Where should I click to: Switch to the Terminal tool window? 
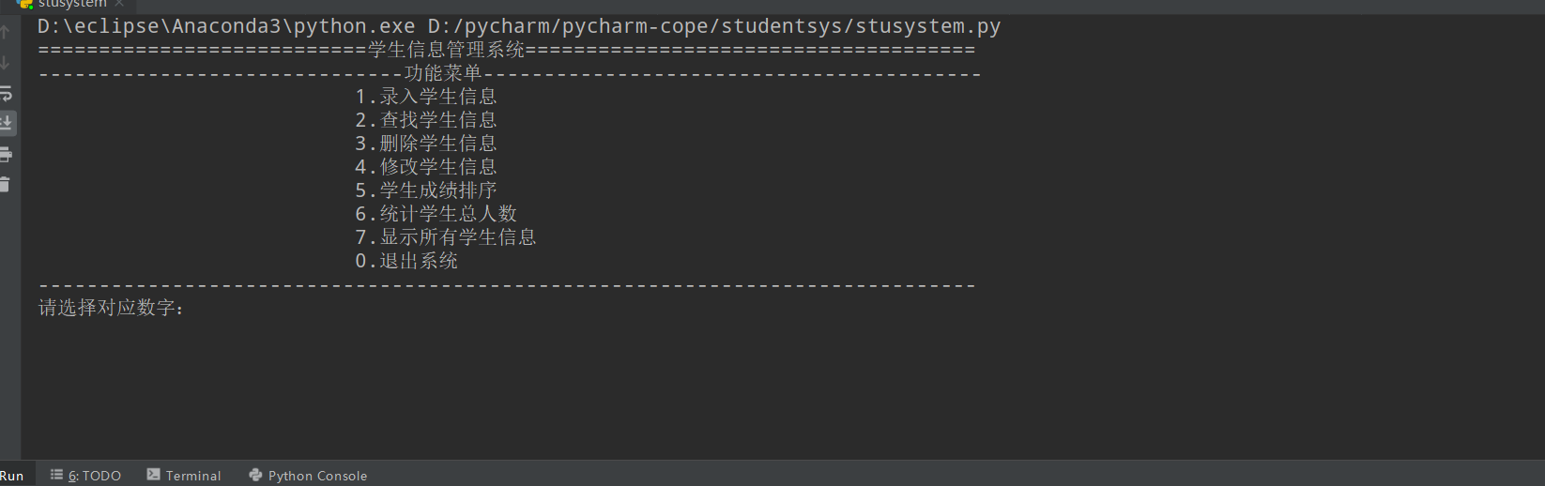[184, 476]
